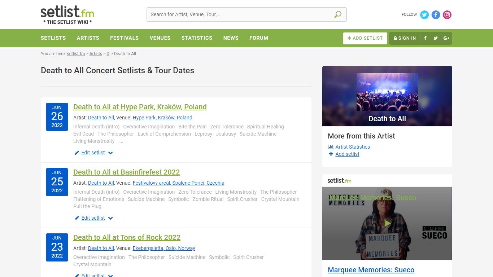The image size is (493, 277).
Task: Click the plus icon beside Add setlist
Action: [331, 154]
